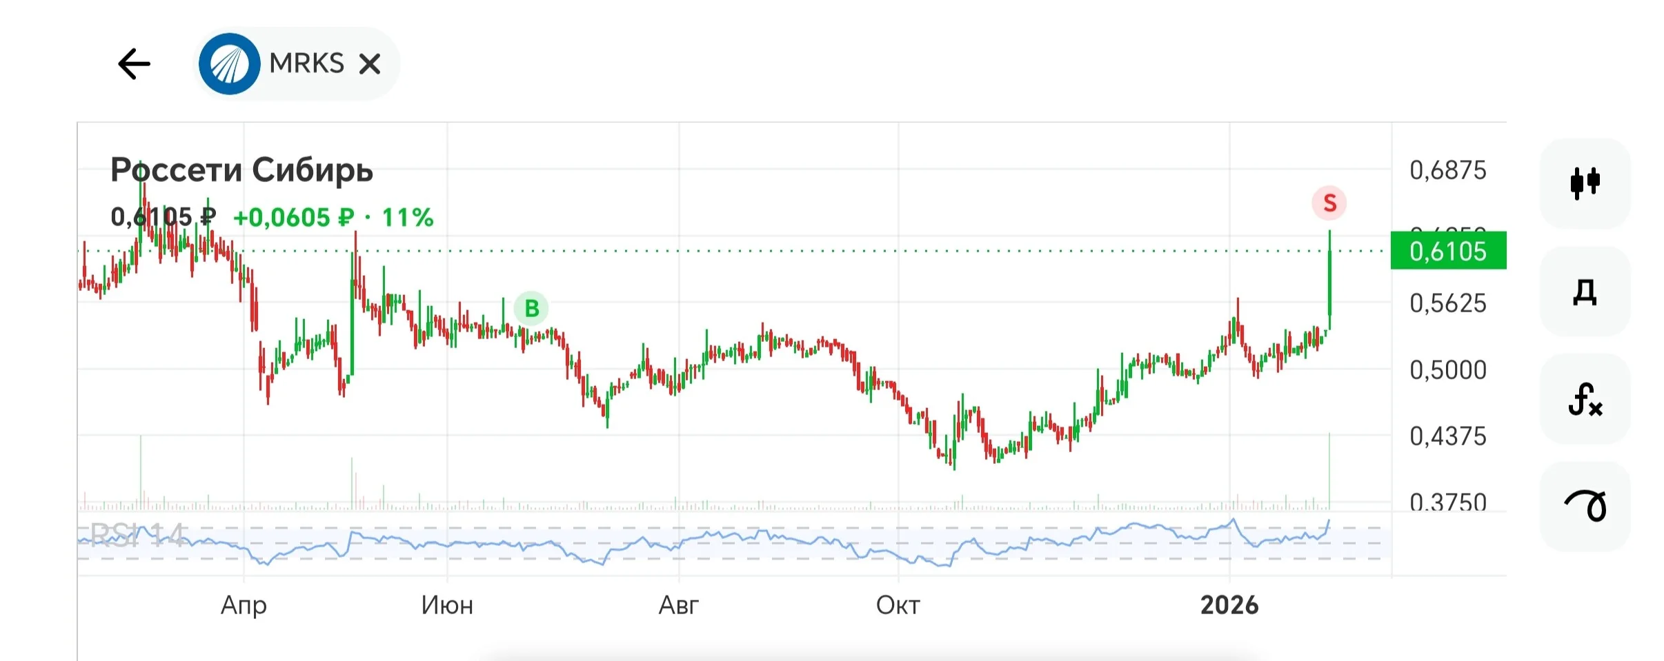Tap the MRKS company logo

click(229, 63)
